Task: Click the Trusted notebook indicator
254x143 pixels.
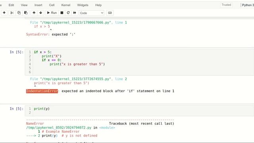Action: 226,5
